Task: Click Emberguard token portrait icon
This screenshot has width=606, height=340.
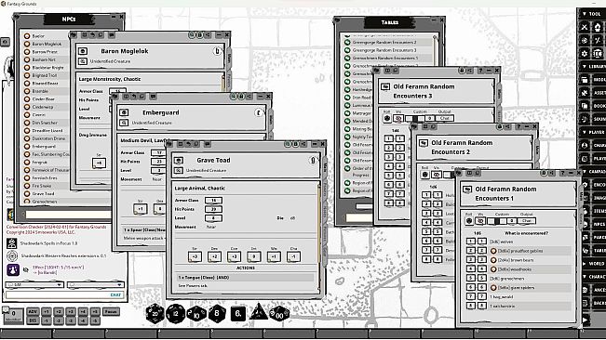Action: tap(124, 112)
